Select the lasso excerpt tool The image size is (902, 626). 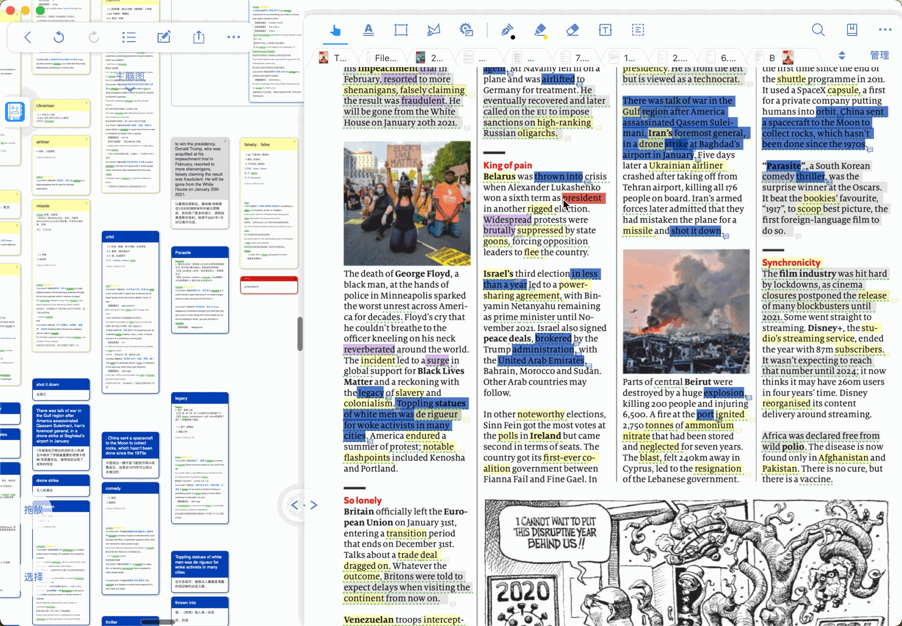[433, 30]
